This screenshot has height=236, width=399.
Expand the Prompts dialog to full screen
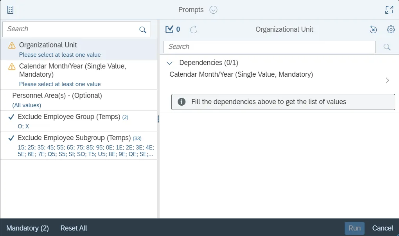pos(389,10)
